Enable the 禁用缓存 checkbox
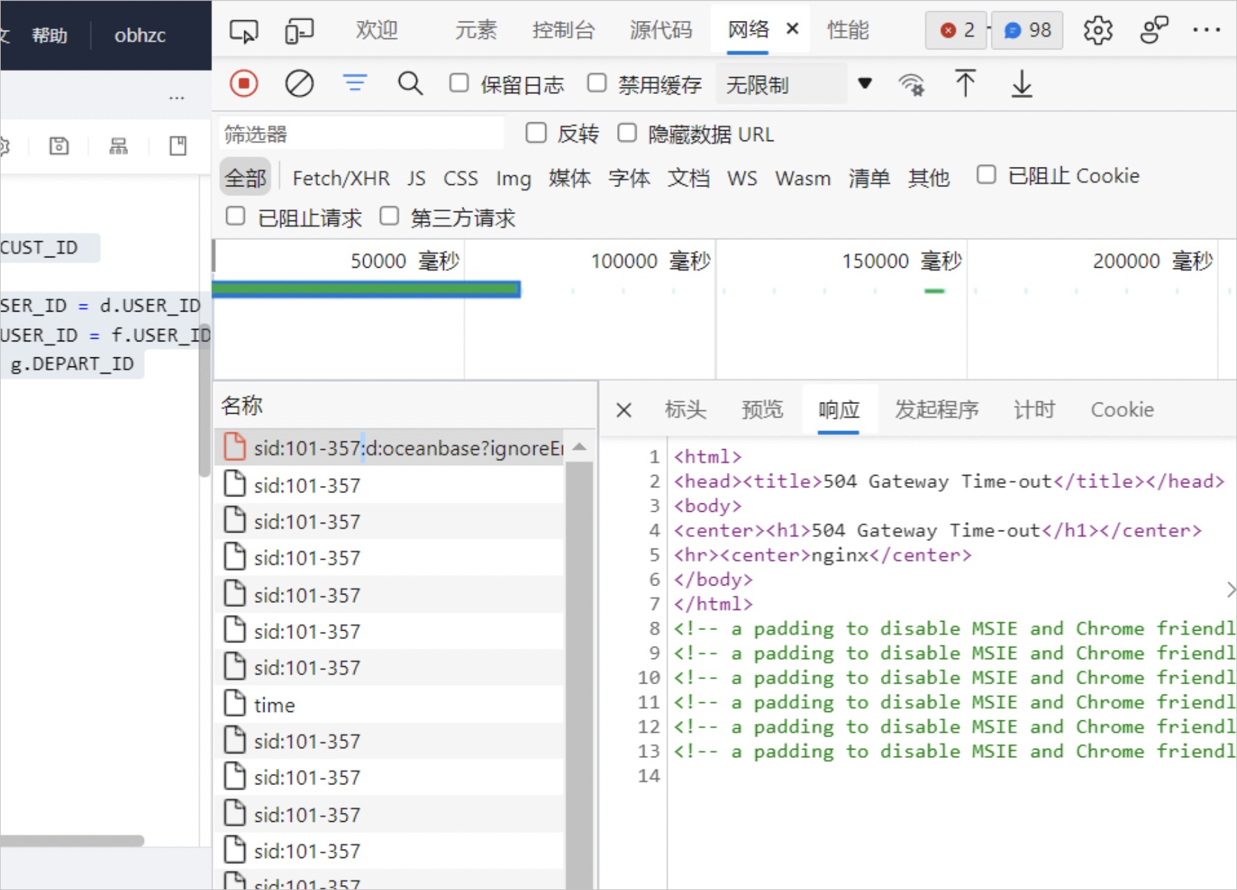Screen dimensions: 1237x890 (597, 83)
